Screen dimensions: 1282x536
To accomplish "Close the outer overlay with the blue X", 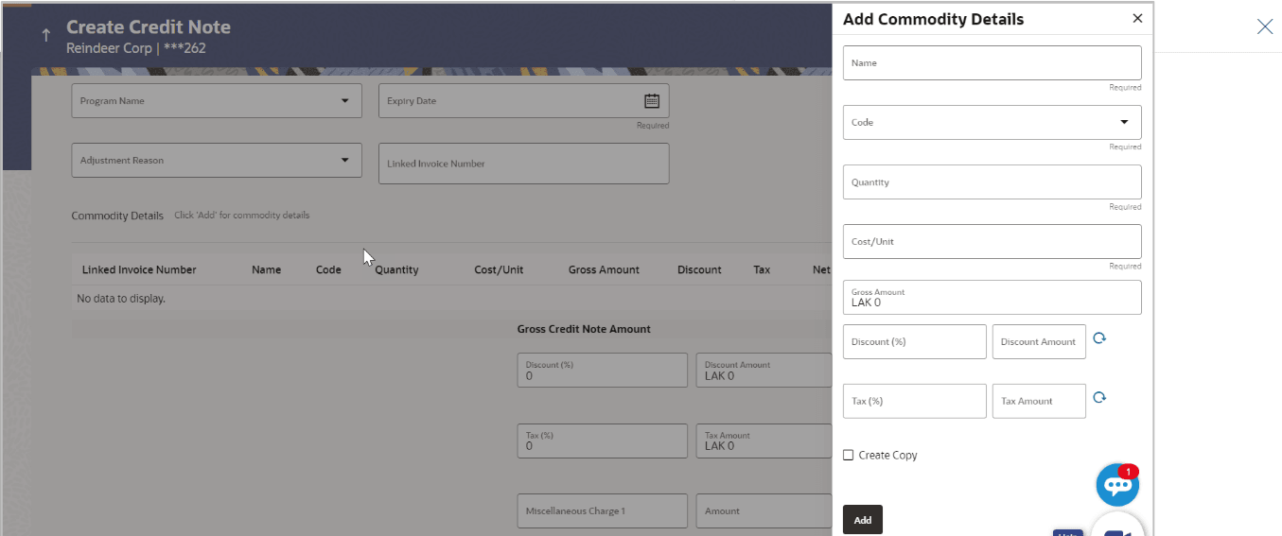I will pos(1265,26).
